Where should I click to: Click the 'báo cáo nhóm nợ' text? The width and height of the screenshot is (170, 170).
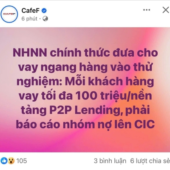click(x=74, y=125)
